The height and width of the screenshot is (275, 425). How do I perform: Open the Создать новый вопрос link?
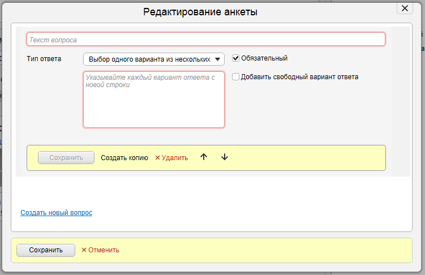(x=56, y=213)
